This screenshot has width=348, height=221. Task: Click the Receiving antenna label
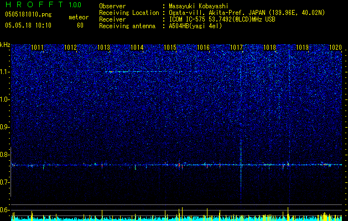tap(127, 26)
